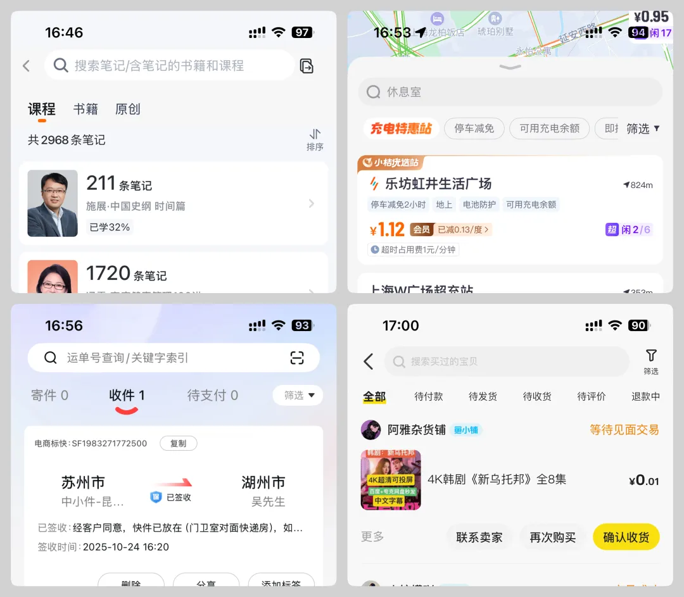Image resolution: width=684 pixels, height=597 pixels.
Task: Toggle the 可用充电余额 filter chip
Action: pos(549,128)
